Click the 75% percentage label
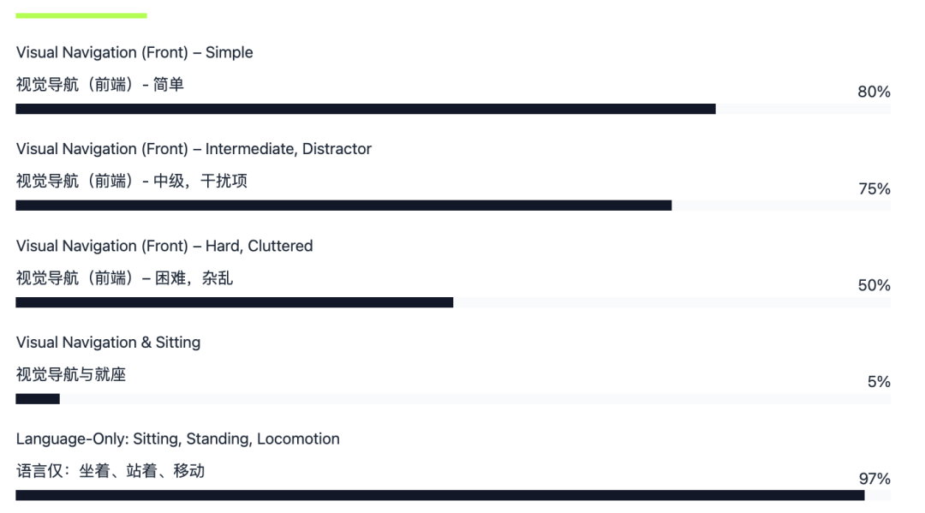Image resolution: width=925 pixels, height=513 pixels. click(x=874, y=188)
